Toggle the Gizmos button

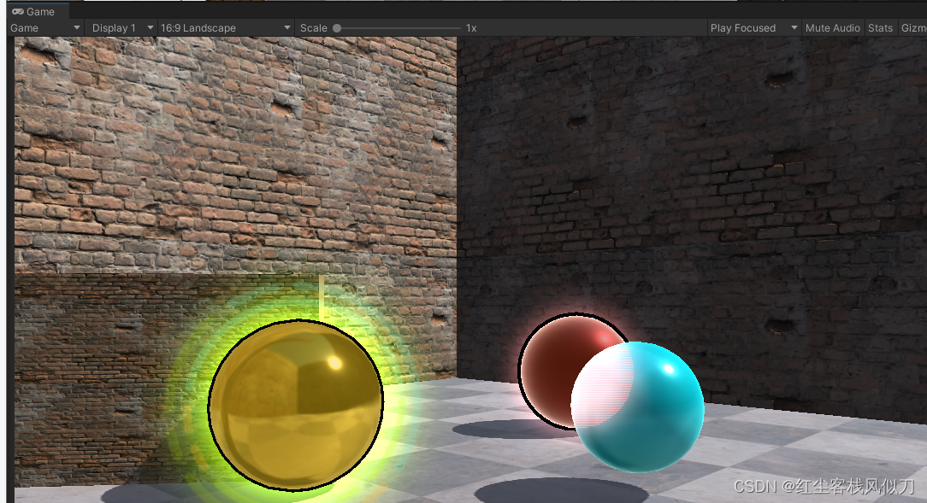coord(912,27)
